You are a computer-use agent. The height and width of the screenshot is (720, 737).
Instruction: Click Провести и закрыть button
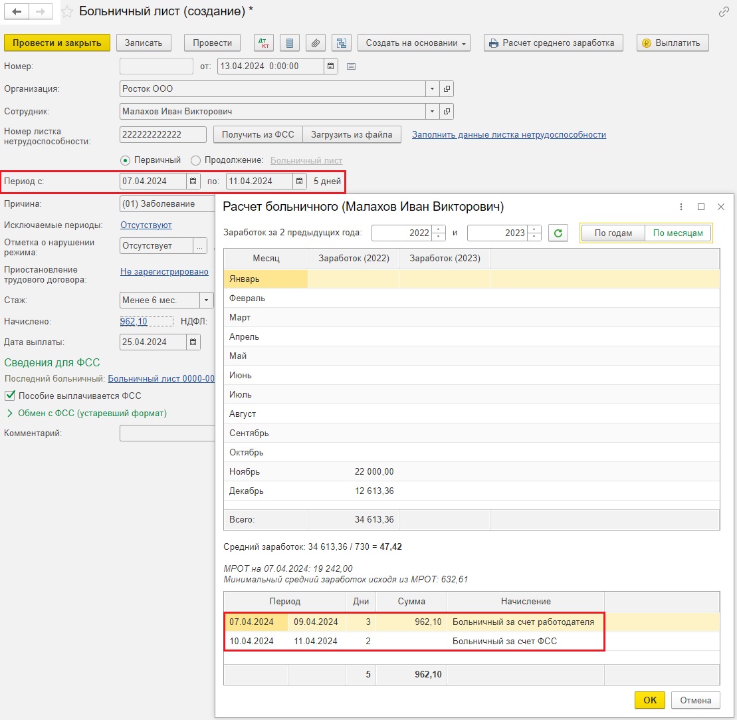pyautogui.click(x=57, y=43)
